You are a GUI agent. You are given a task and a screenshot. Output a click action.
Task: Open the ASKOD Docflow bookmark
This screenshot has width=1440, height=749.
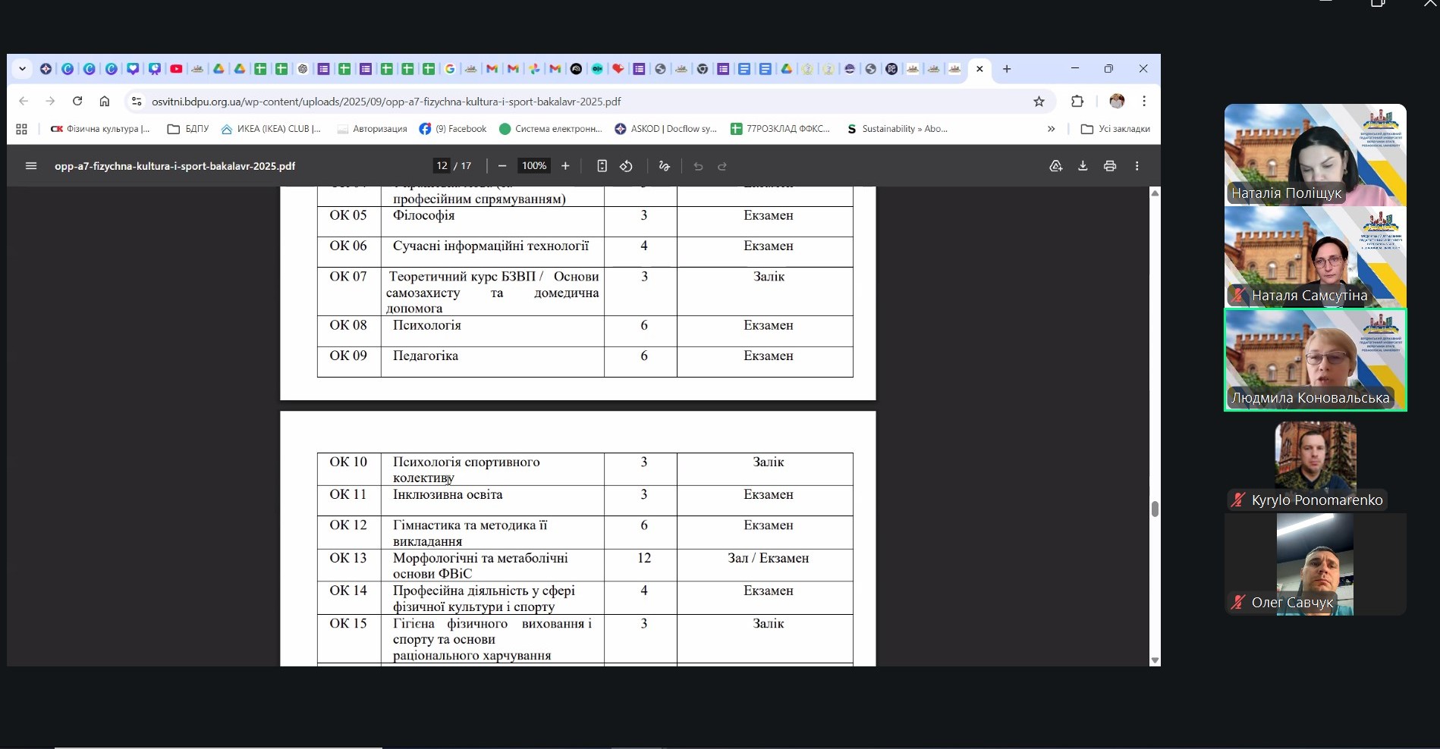665,129
